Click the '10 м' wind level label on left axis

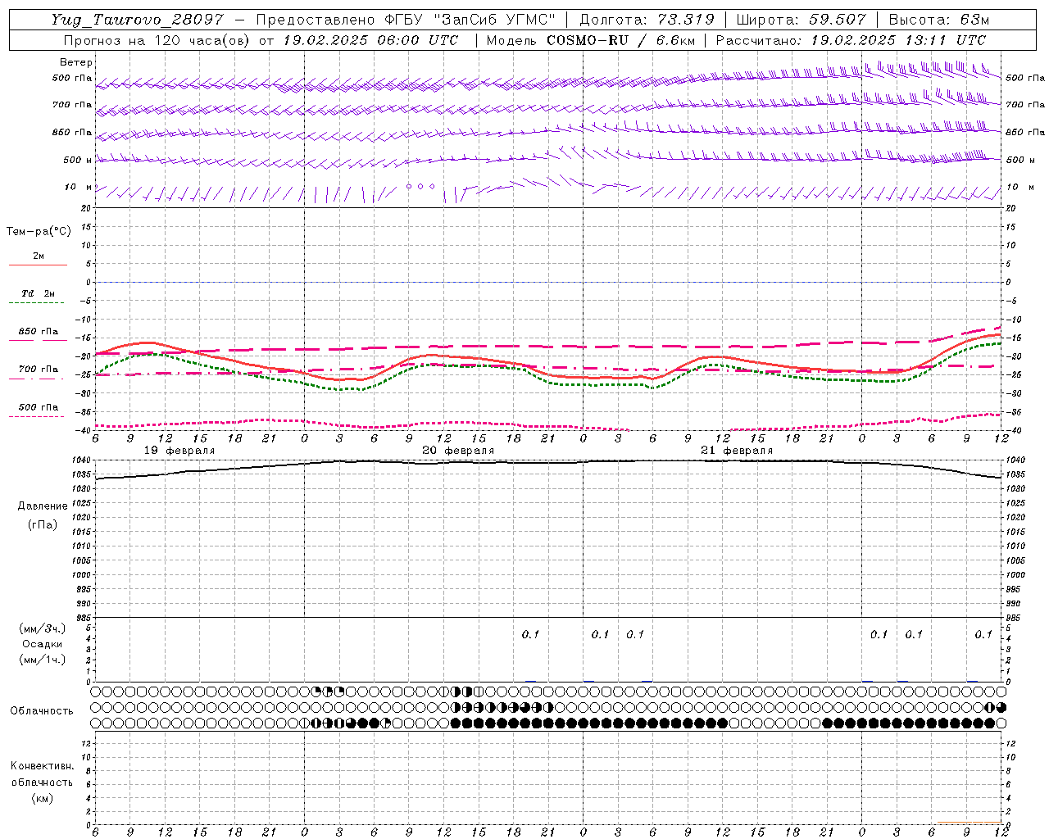coord(78,188)
